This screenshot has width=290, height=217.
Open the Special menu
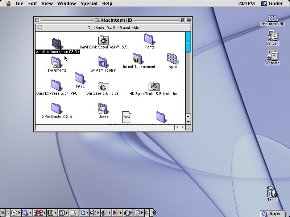pos(89,4)
